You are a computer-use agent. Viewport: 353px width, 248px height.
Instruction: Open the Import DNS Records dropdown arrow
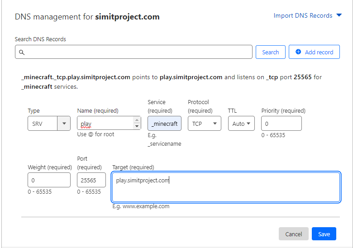(x=339, y=15)
